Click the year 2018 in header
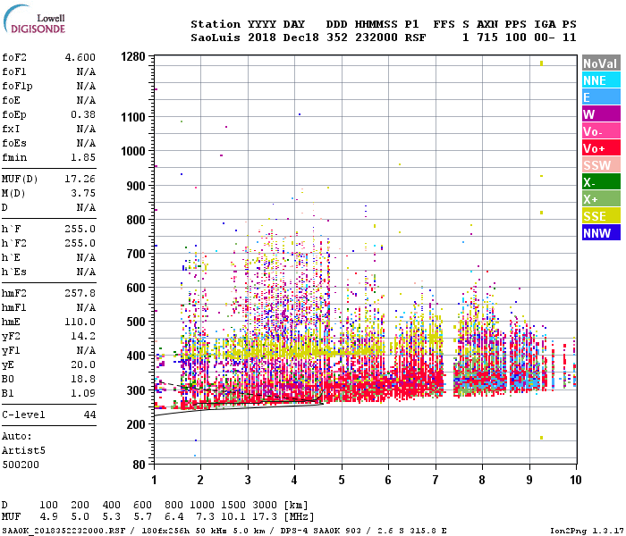 pyautogui.click(x=262, y=38)
